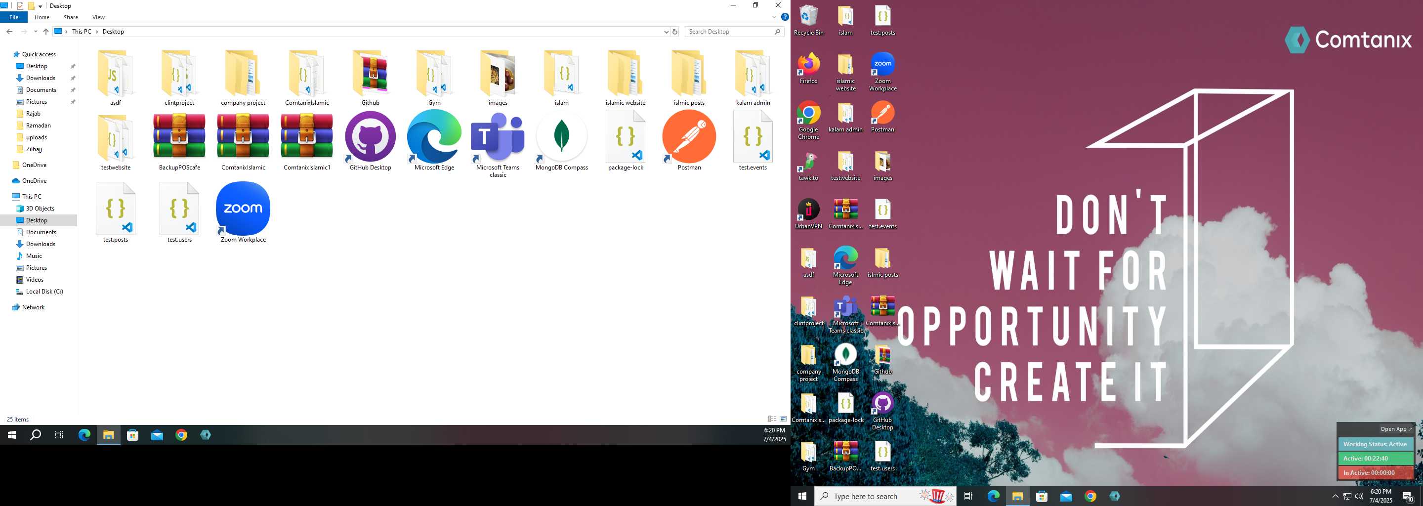Click Open App in Comtanix widget

tap(1395, 429)
